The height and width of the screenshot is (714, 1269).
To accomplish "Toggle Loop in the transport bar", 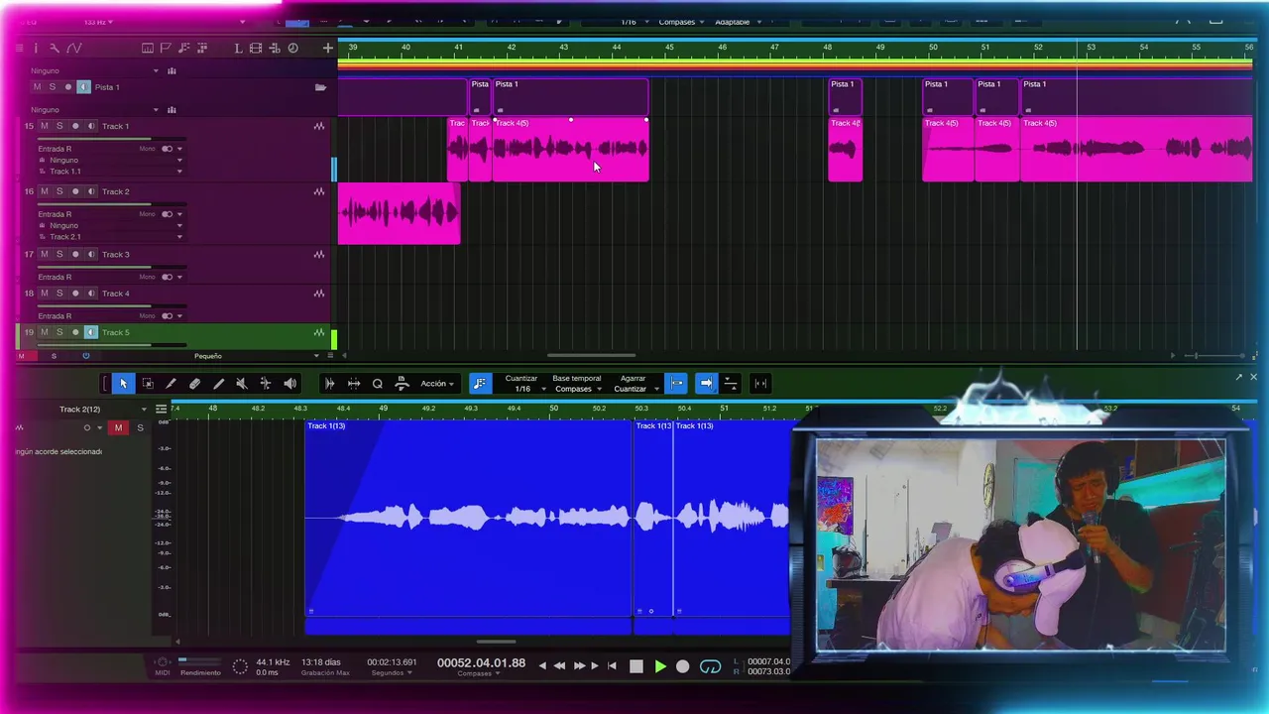I will [710, 666].
